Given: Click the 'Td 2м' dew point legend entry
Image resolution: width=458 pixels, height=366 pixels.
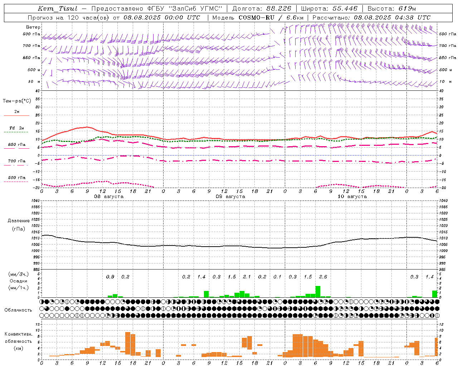Looking at the screenshot, I should (17, 128).
